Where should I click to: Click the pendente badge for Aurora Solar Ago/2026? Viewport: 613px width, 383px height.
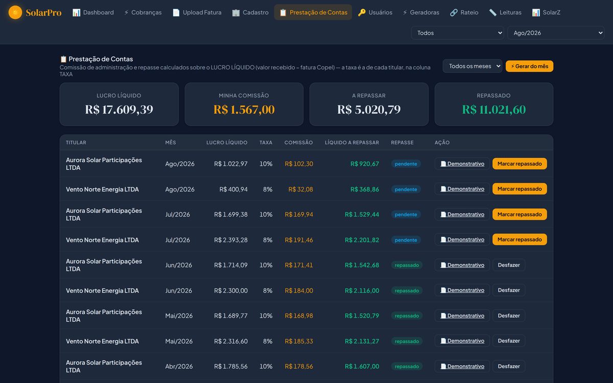[406, 164]
